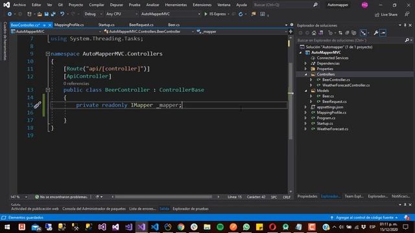The height and width of the screenshot is (233, 415).
Task: Undo last action with the undo arrow
Action: 62,14
